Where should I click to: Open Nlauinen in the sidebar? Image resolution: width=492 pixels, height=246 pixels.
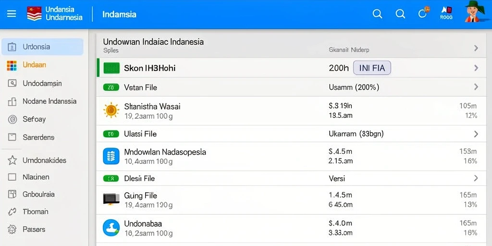point(36,177)
